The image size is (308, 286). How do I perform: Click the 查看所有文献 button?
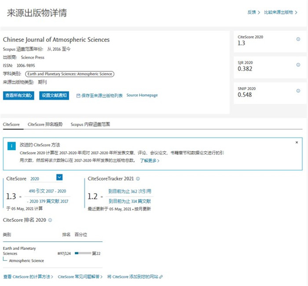18,95
